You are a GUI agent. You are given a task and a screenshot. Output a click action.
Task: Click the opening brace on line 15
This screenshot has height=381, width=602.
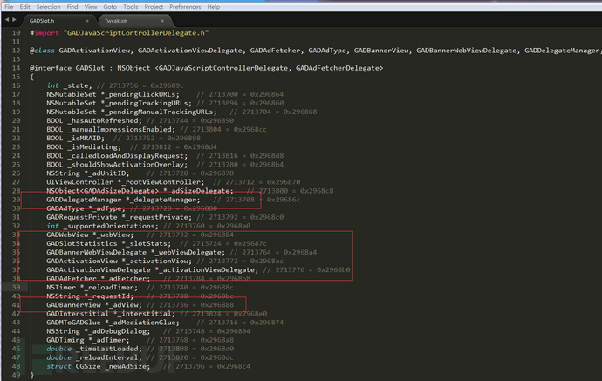[x=32, y=77]
